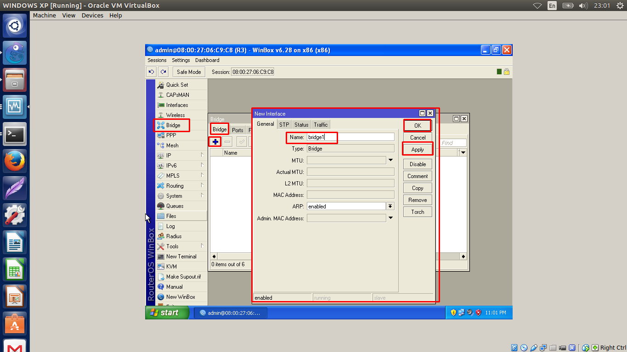Open Interfaces in the WinBox sidebar
This screenshot has width=627, height=352.
(x=177, y=105)
